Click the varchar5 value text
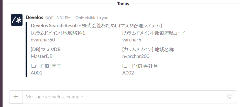Image resolution: width=240 pixels, height=107 pixels. (x=132, y=40)
